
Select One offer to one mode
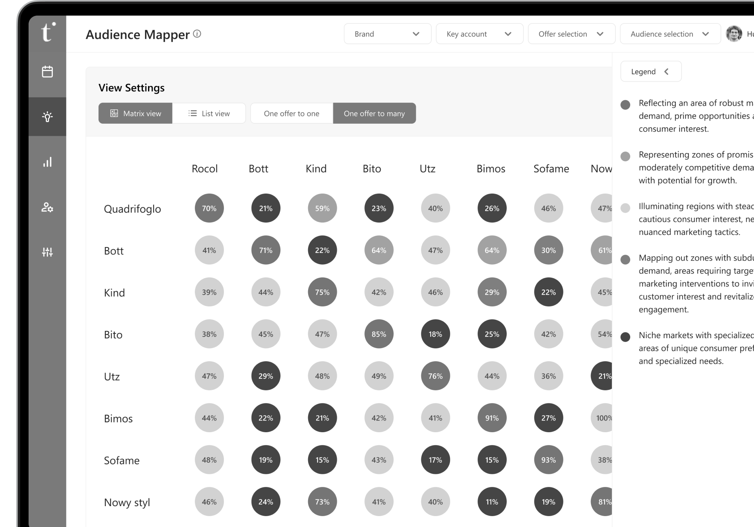[x=292, y=113]
